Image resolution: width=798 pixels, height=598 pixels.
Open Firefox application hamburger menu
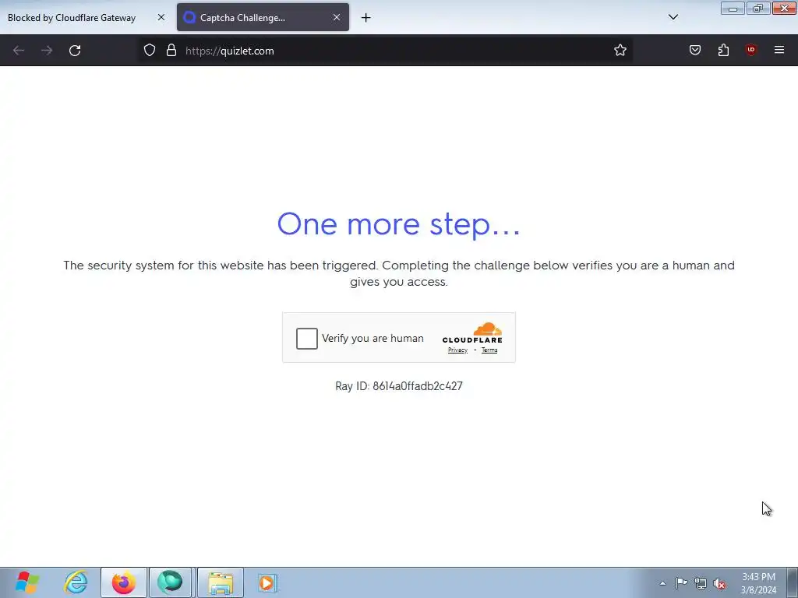click(779, 50)
